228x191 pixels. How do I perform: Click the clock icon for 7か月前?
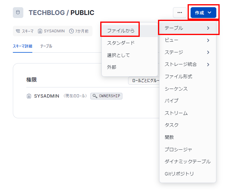pos(71,31)
